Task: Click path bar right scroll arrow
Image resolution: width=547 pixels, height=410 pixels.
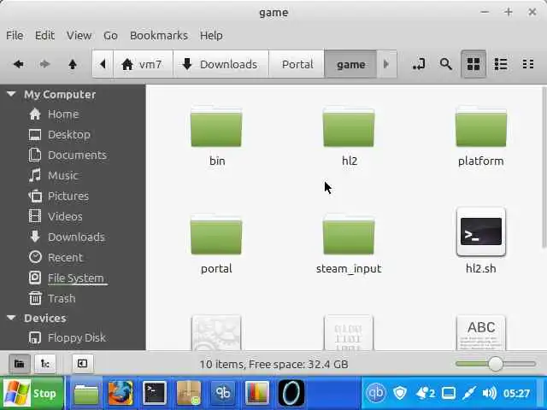Action: [x=386, y=64]
